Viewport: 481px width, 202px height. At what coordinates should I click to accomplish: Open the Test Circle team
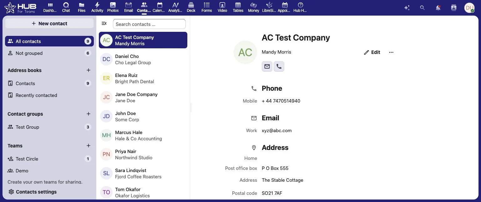coord(49,159)
